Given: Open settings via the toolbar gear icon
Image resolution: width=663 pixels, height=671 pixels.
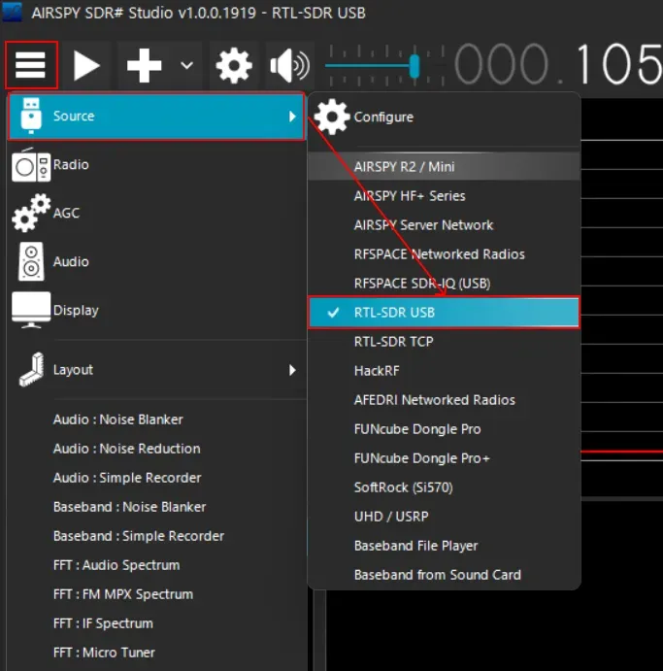Looking at the screenshot, I should tap(234, 65).
